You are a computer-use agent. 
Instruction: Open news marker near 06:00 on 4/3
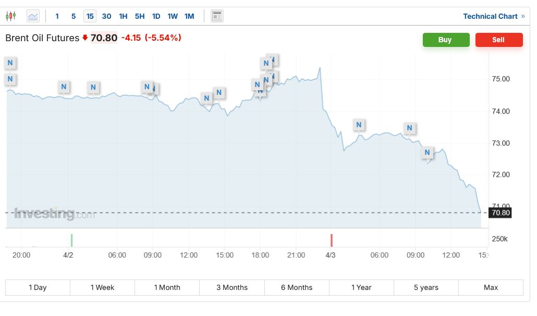[x=358, y=125]
